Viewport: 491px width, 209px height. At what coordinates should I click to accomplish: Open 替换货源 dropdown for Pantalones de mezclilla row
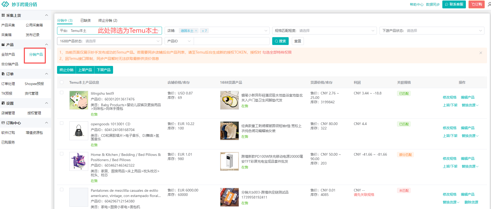point(451,202)
